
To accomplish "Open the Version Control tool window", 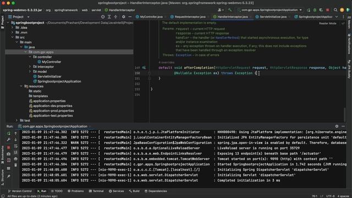I will coord(20,191).
